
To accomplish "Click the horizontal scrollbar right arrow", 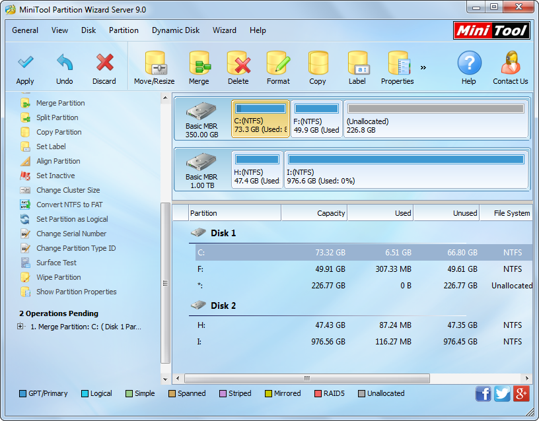I will [527, 378].
